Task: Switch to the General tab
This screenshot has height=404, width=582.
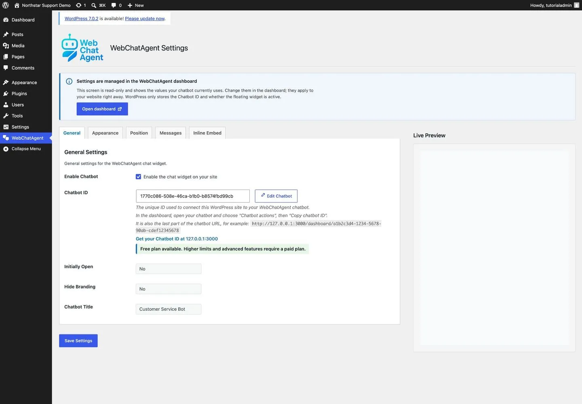Action: [72, 133]
